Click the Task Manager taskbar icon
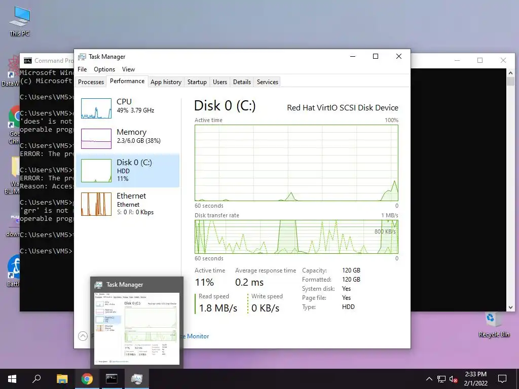 [x=137, y=379]
